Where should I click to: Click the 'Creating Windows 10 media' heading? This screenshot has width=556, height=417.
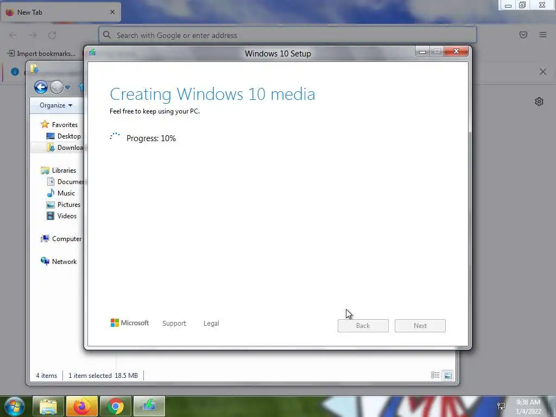212,94
